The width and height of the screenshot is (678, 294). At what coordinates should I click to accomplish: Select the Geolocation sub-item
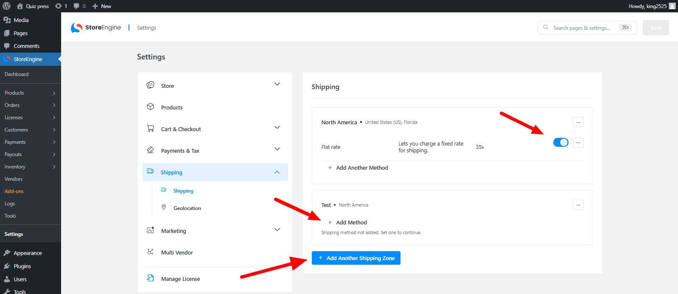[187, 208]
